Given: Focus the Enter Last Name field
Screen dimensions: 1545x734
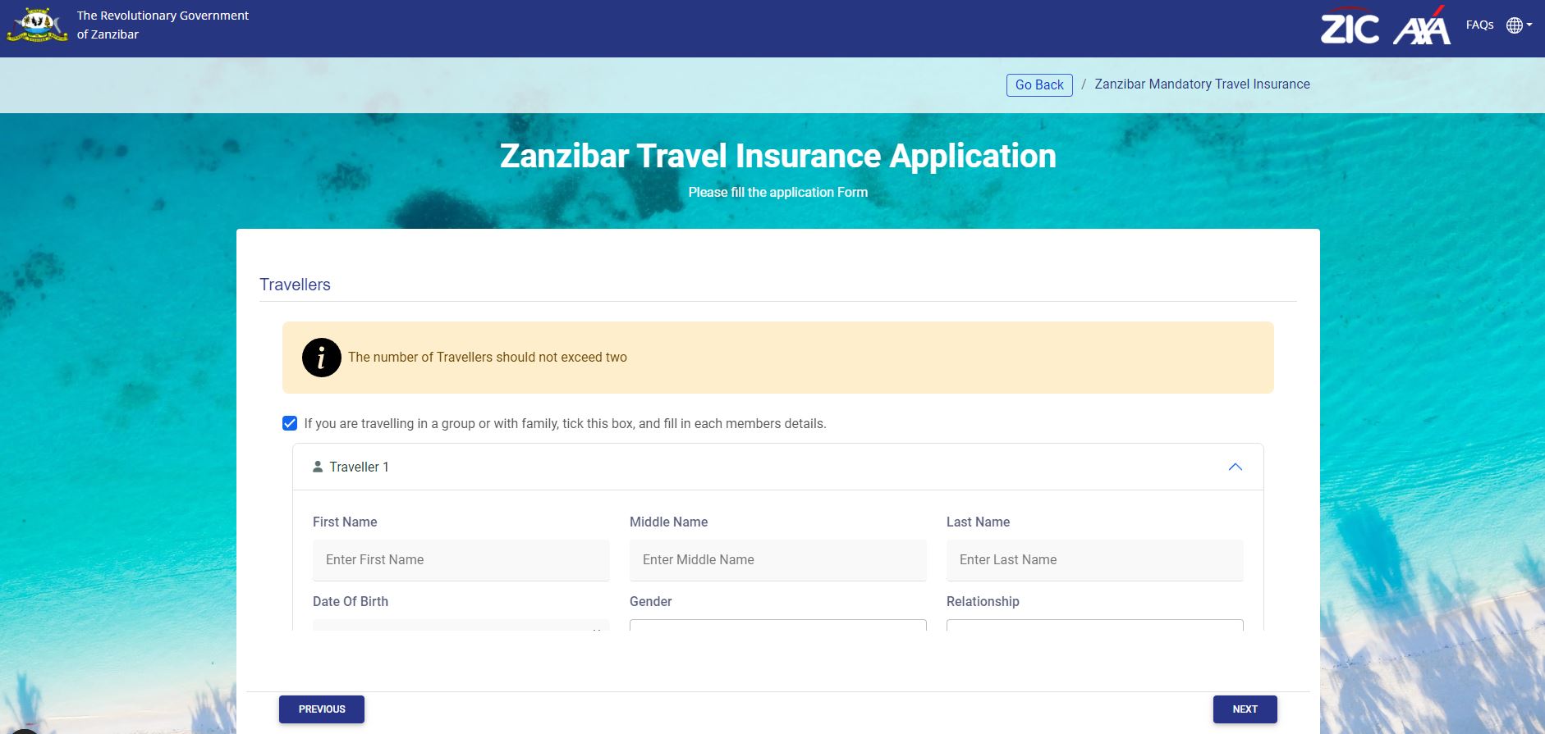Looking at the screenshot, I should pos(1094,560).
